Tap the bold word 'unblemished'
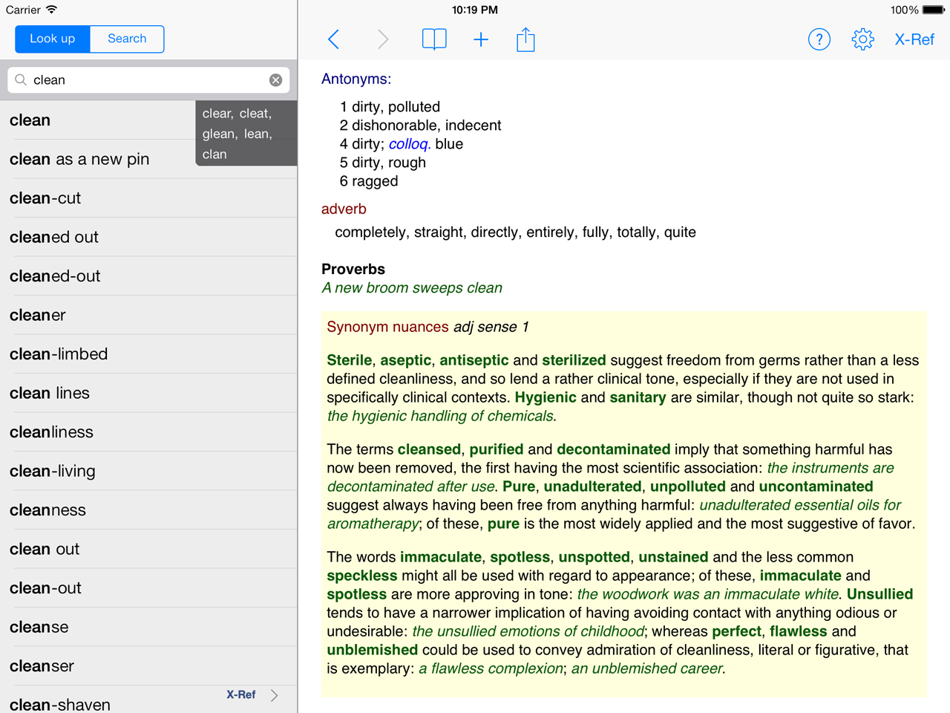 pos(373,650)
